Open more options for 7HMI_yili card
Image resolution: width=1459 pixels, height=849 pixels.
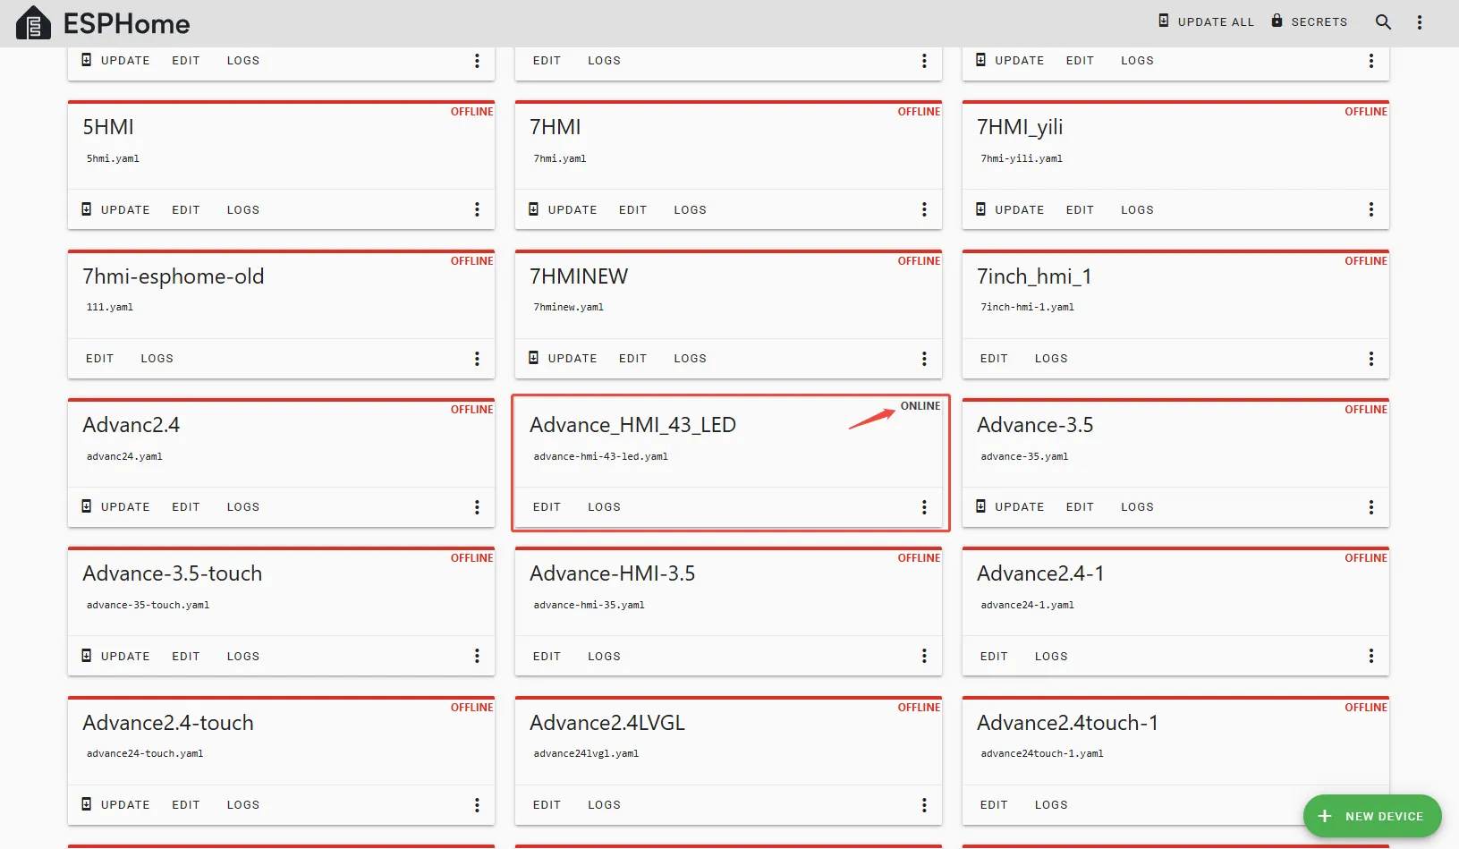(1371, 209)
